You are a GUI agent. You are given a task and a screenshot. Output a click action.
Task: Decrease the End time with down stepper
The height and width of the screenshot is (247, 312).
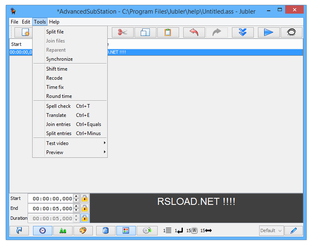76,211
